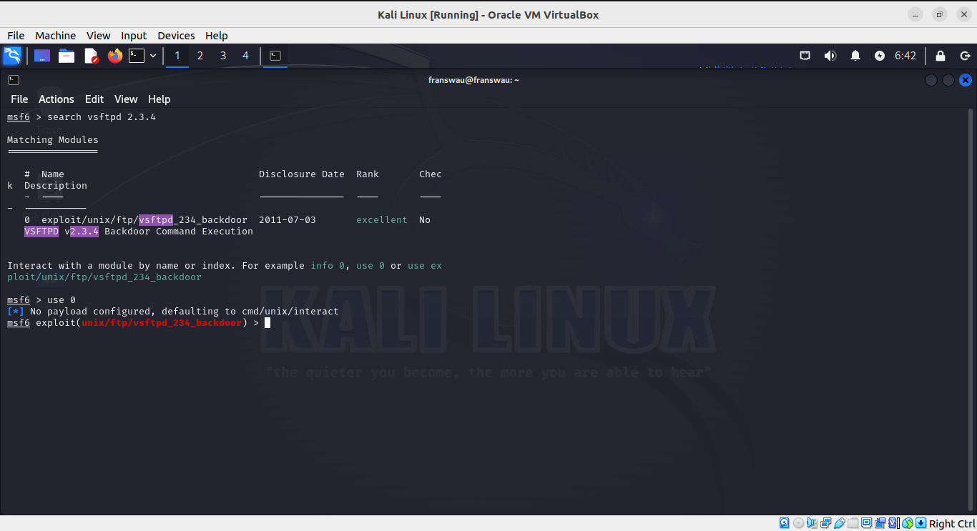Open VirtualBox View menu

pos(99,36)
